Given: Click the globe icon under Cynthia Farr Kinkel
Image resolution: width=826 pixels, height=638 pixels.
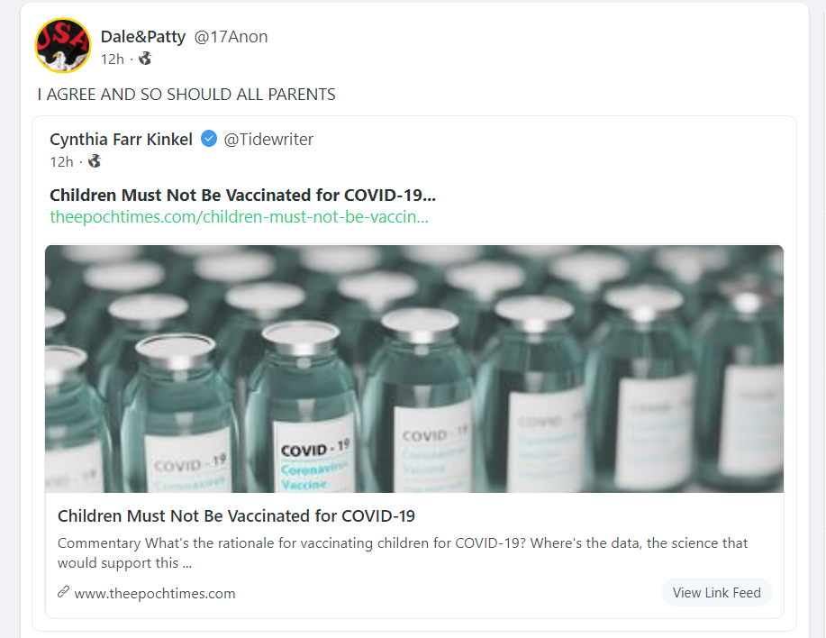Looking at the screenshot, I should (x=95, y=161).
